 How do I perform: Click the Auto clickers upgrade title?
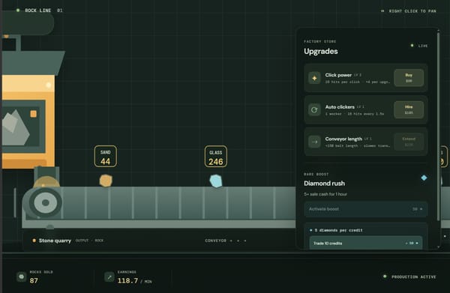click(x=340, y=106)
